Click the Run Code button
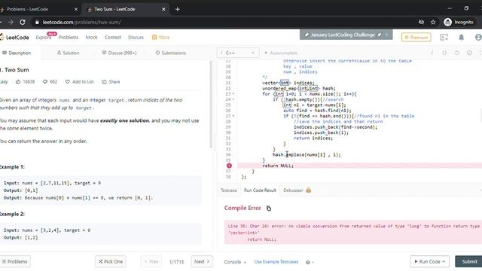Screen dimensions: 482x271 coord(429,262)
